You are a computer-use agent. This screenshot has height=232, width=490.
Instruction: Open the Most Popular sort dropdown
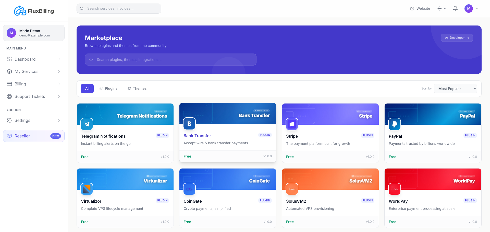pos(455,89)
